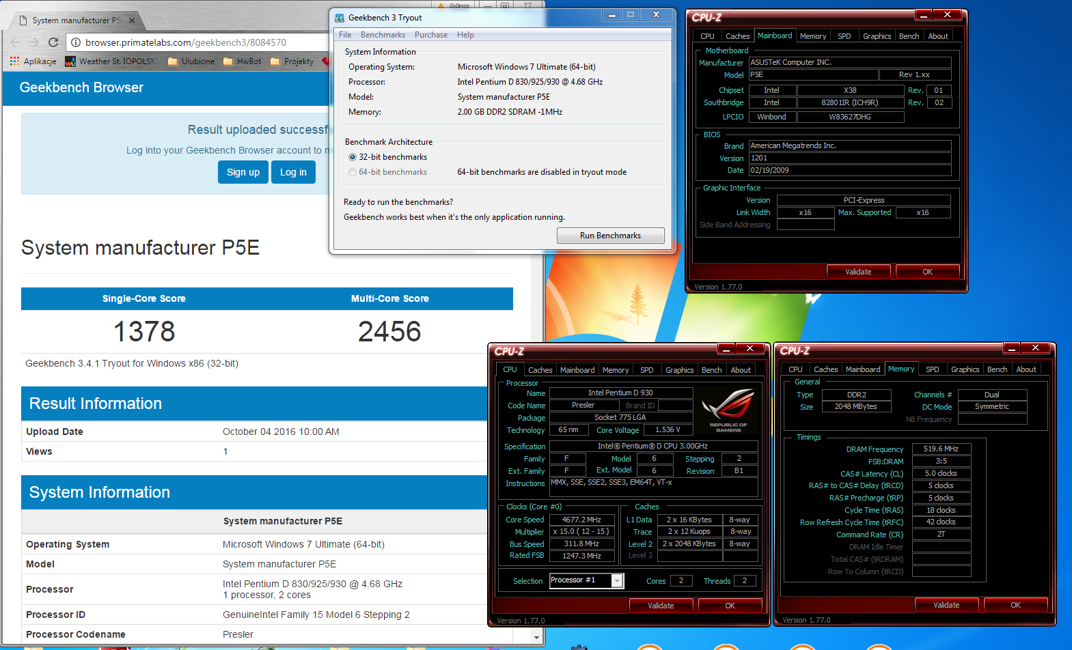The image size is (1072, 650).
Task: Click OK in the CPU-Z CPU window
Action: pos(730,606)
